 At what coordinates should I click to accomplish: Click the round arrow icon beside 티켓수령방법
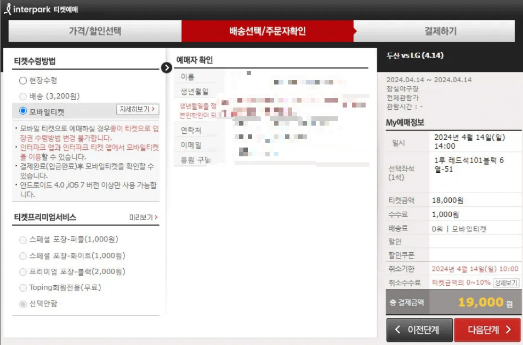coord(167,67)
